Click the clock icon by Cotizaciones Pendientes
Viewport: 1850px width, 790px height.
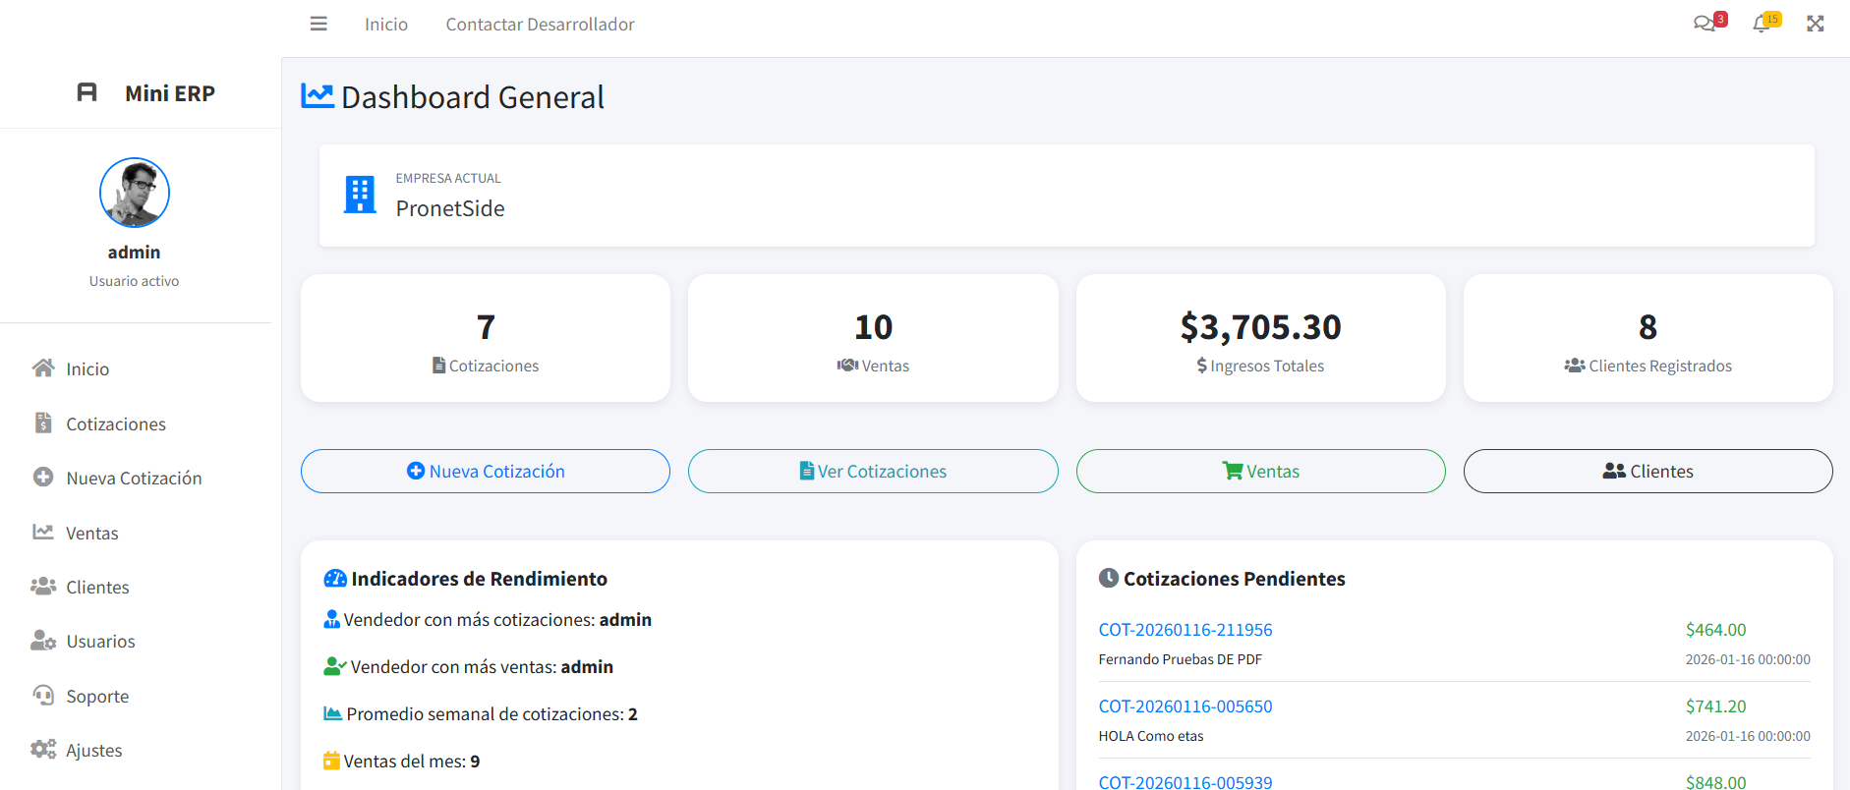click(1109, 579)
